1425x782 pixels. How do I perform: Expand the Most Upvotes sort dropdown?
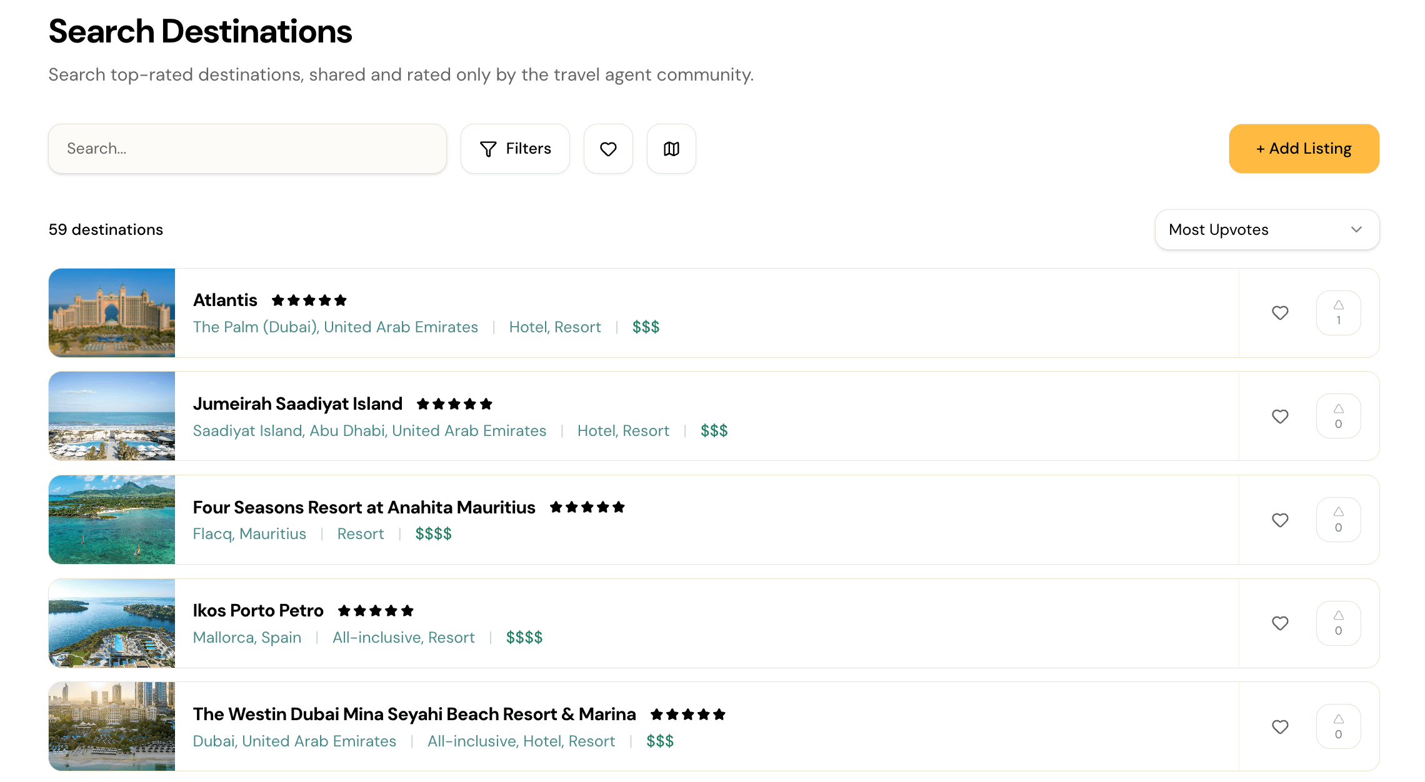pos(1267,230)
